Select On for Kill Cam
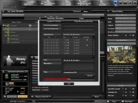Viewport: 138px width, 103px height. pos(123,95)
